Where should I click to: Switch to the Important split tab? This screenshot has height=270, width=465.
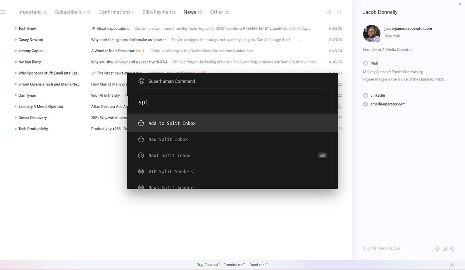33,12
